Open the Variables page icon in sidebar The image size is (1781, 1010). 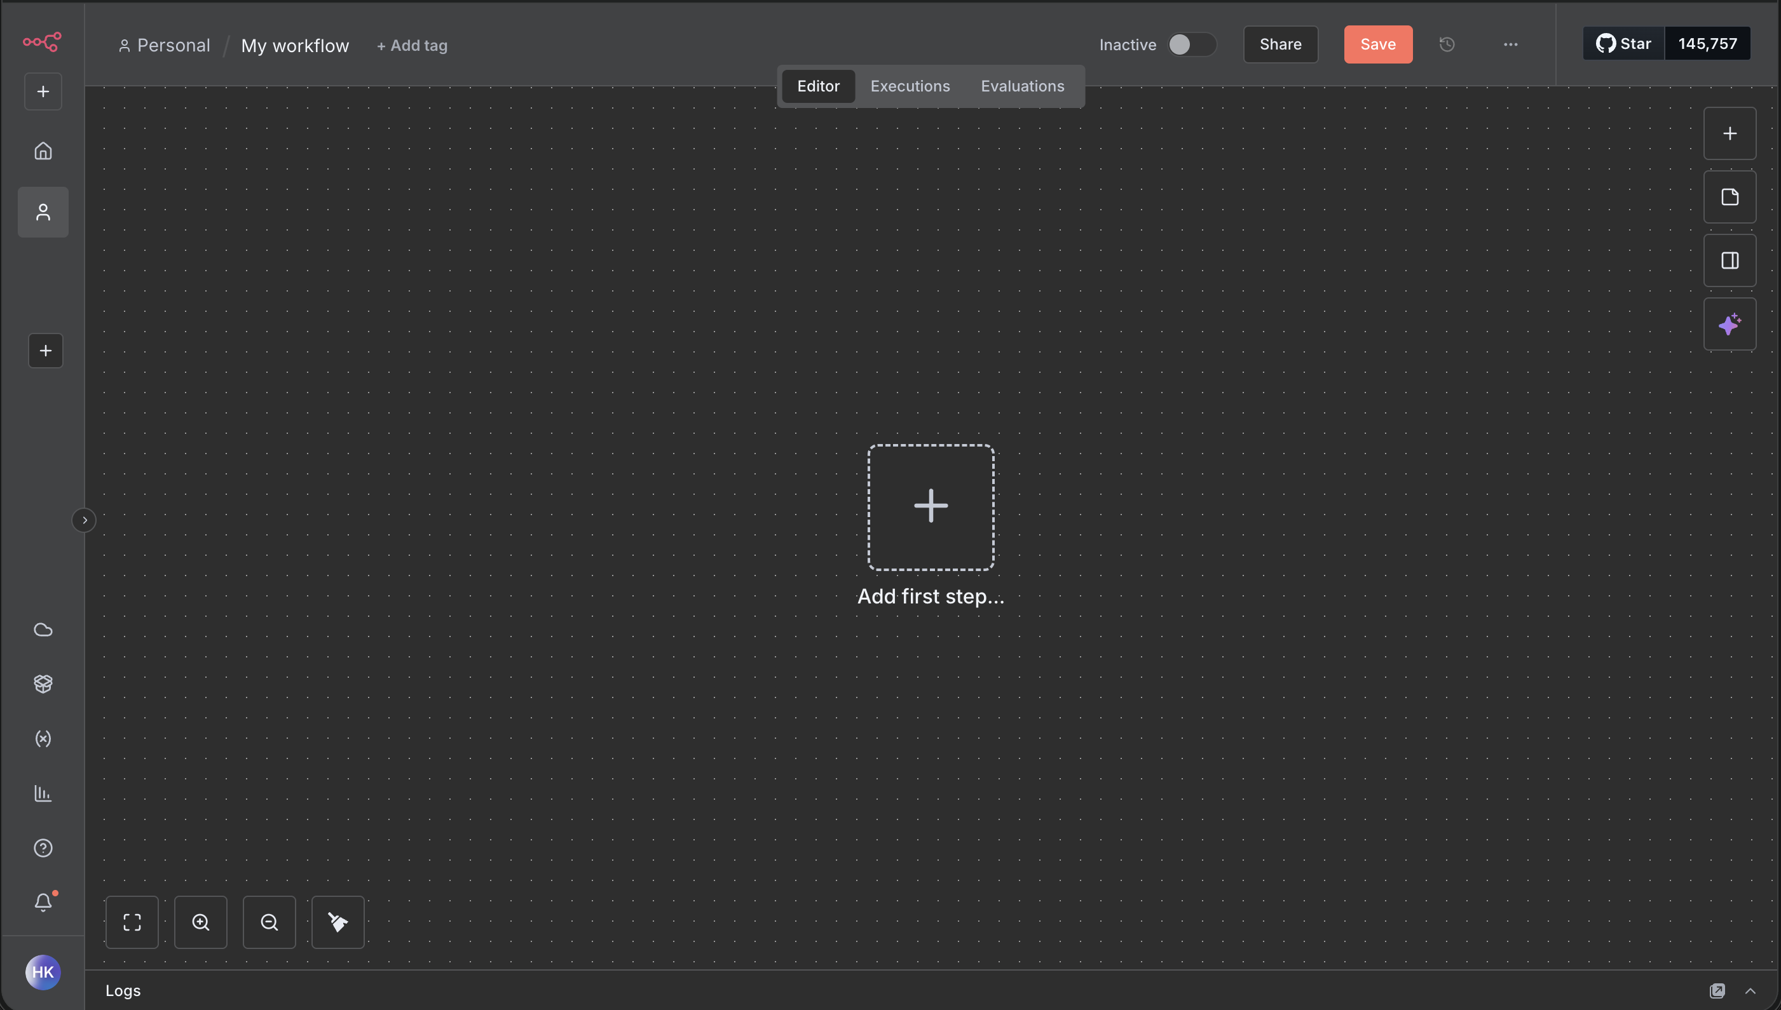(43, 739)
